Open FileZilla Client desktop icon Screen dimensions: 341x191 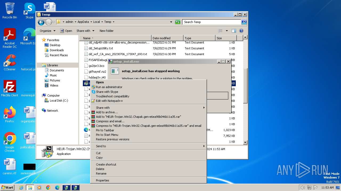click(x=10, y=88)
